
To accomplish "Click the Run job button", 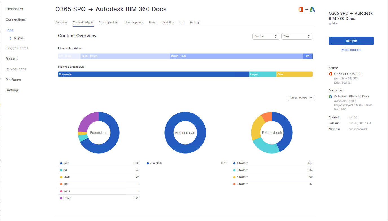I will click(351, 41).
